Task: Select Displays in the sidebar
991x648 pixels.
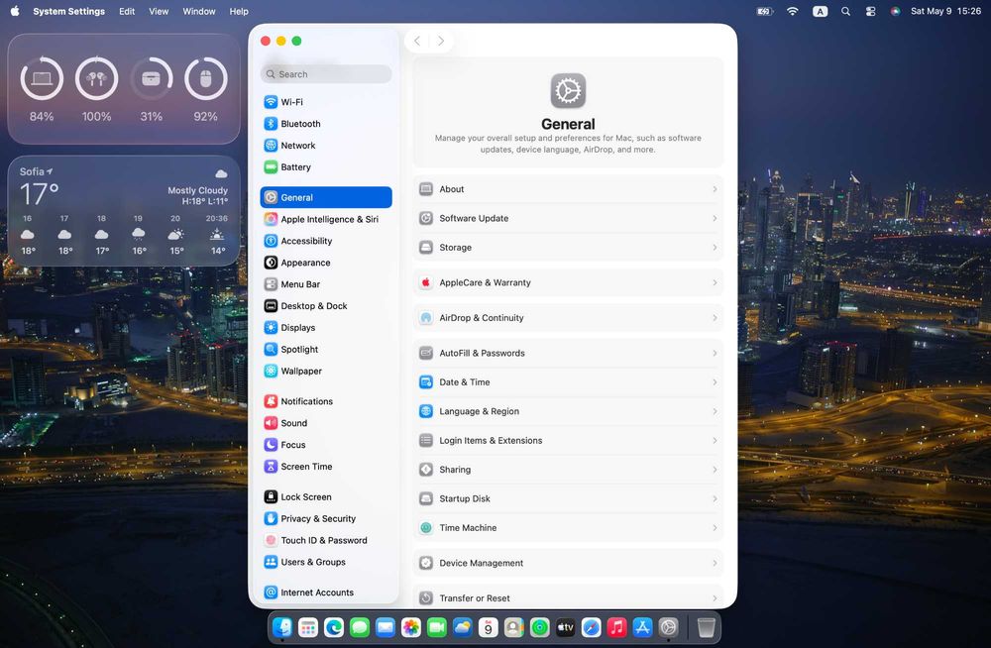Action: coord(325,328)
